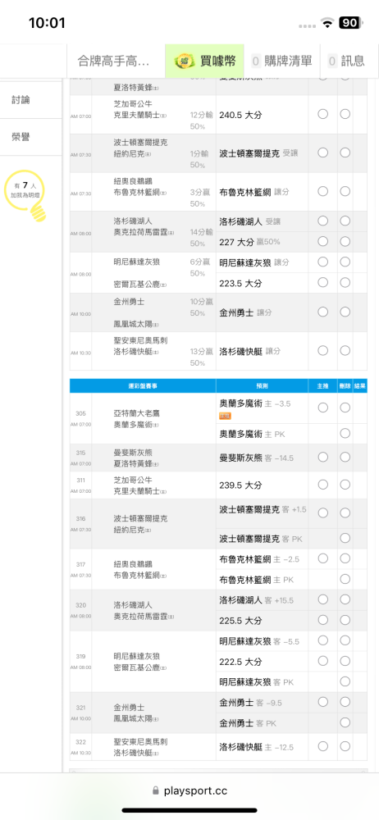Click the 運彩盤賽事 table header
The height and width of the screenshot is (820, 379).
click(143, 386)
